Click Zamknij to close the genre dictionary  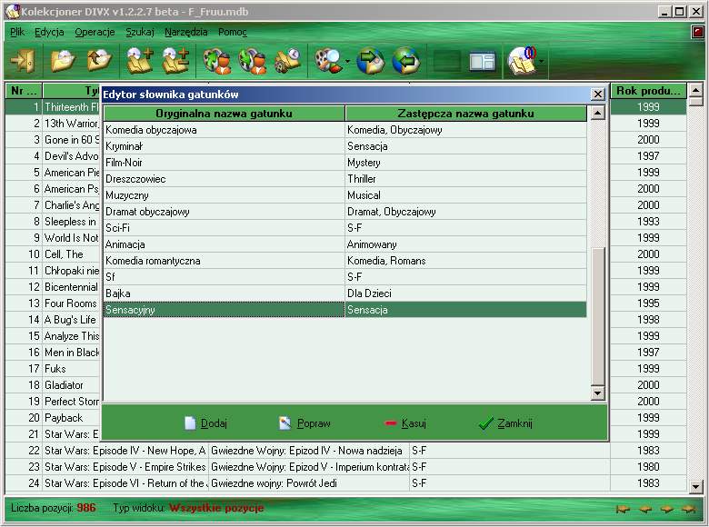505,423
